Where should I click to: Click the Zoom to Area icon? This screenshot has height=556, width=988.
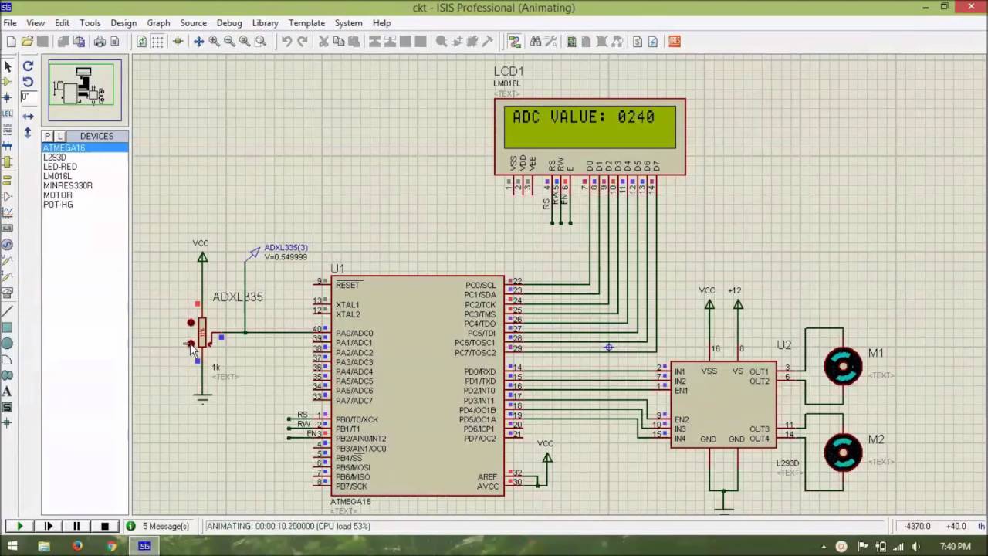[x=261, y=42]
